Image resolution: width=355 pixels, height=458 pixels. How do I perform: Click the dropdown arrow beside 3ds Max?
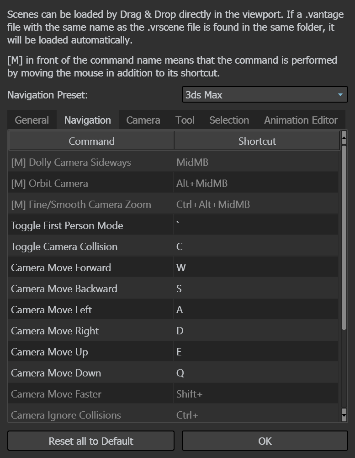click(340, 95)
